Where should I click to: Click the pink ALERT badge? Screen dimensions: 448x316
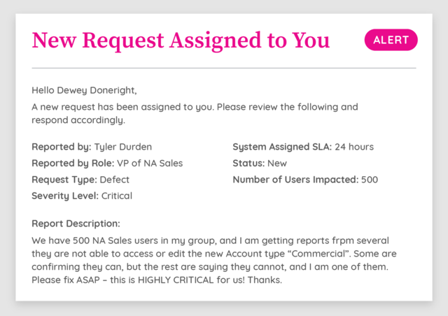[x=391, y=40]
